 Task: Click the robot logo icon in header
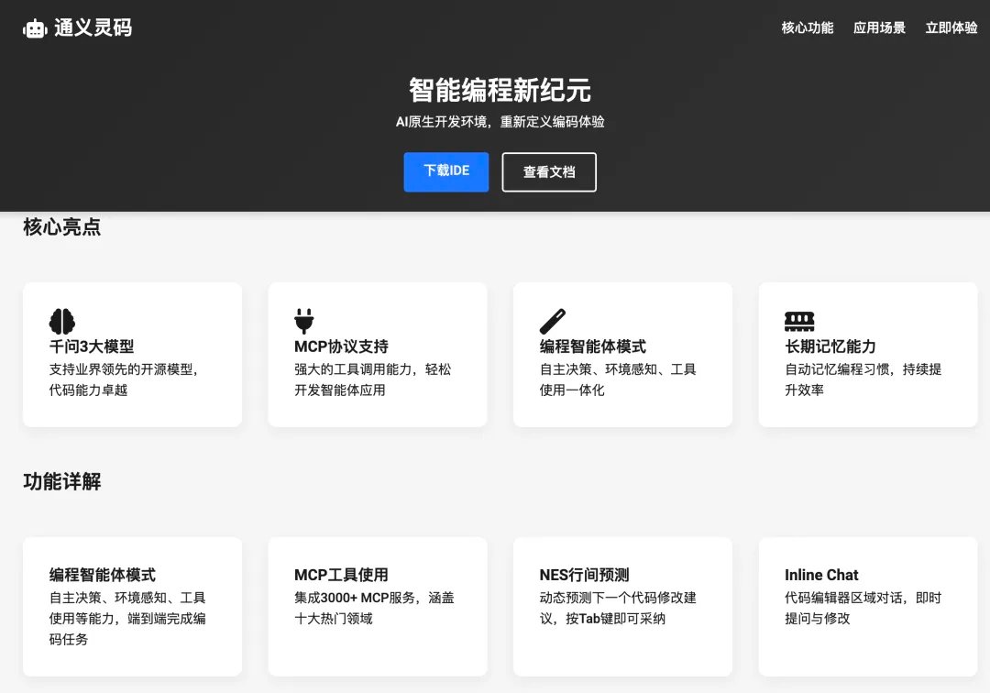pos(35,28)
